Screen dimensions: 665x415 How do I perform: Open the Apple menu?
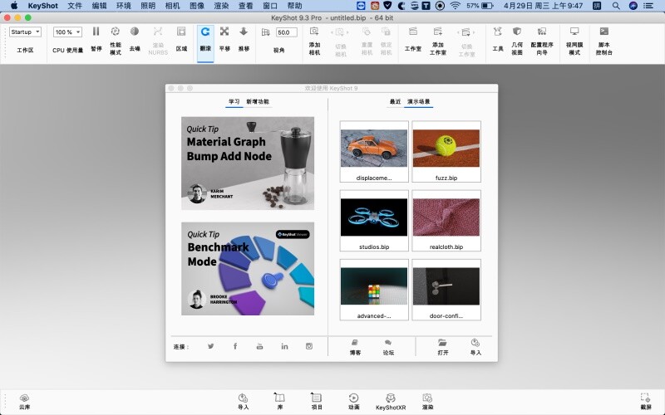tap(14, 6)
